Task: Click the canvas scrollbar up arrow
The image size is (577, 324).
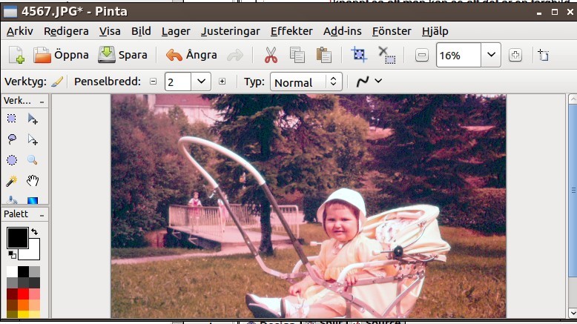Action: point(573,99)
